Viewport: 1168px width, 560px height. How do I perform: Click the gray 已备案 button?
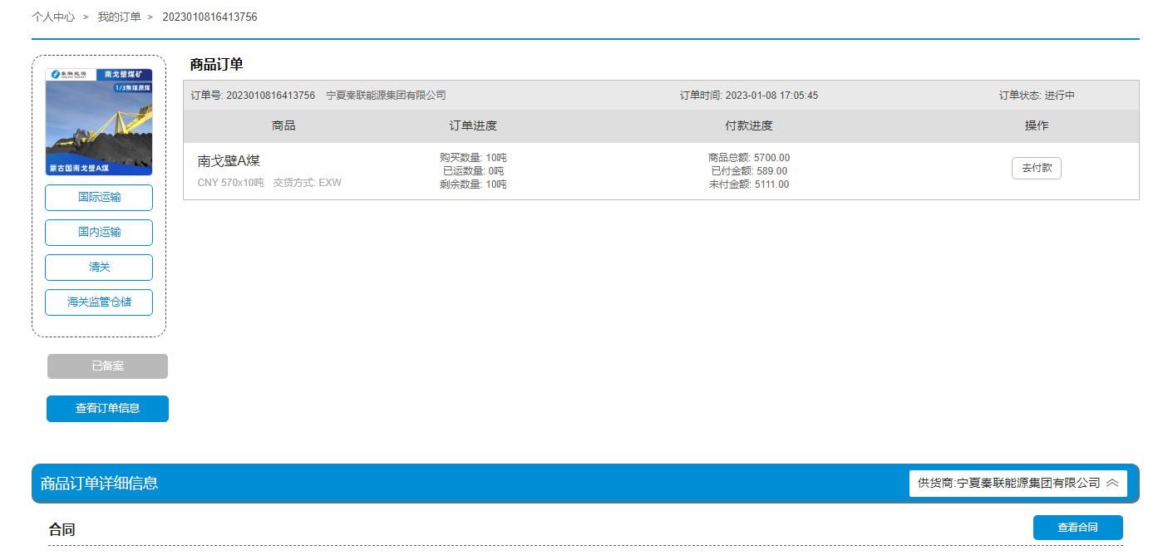click(107, 366)
